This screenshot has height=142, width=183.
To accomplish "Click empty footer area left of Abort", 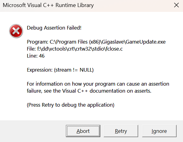I will [33, 131].
